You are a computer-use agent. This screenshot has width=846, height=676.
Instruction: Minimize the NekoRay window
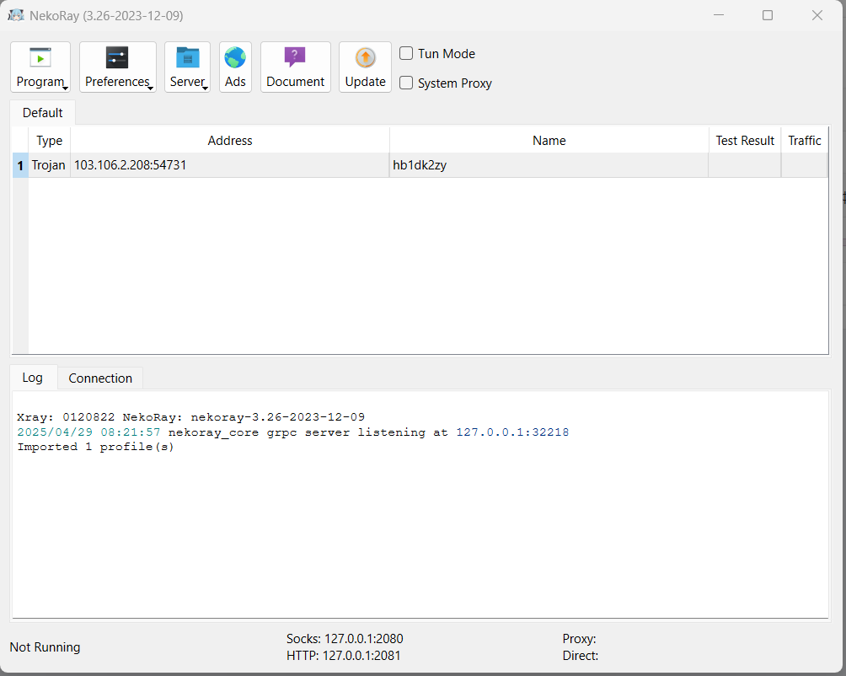[x=719, y=15]
